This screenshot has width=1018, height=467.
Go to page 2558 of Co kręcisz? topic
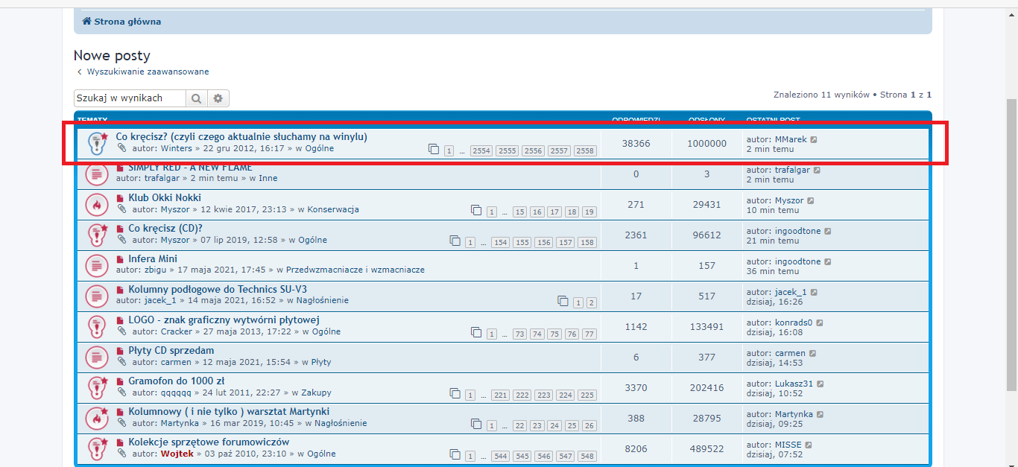coord(585,151)
